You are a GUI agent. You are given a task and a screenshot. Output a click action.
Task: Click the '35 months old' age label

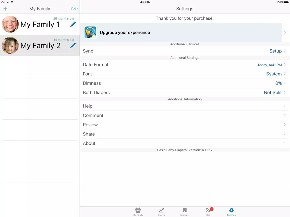(x=63, y=18)
